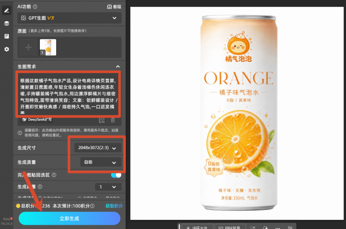Viewport: 346px width, 229px height.
Task: Click the 移除背景 button below canvas
Action: (230, 227)
